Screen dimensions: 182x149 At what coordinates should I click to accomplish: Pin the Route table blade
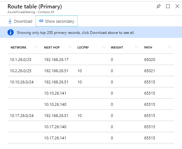[159, 6]
